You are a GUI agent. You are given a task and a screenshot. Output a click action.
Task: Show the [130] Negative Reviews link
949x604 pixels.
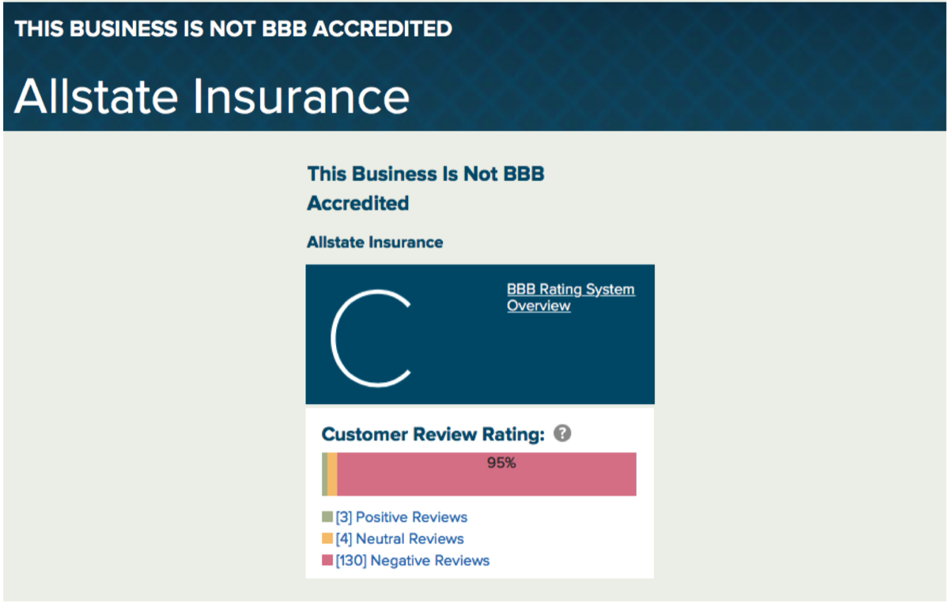point(413,561)
